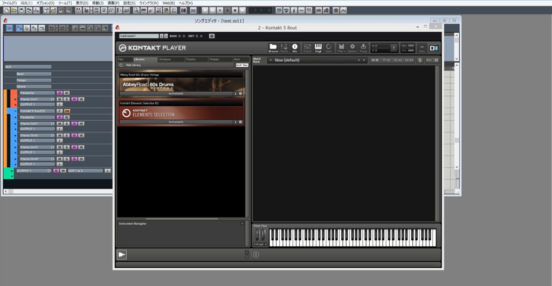Mute the Stereo Out2 track
Screen dimensions: 552x286
click(59, 135)
